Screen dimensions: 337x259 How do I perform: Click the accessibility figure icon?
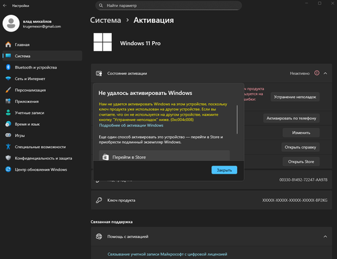8,147
